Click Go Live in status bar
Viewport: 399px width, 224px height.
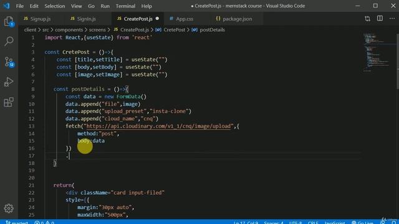[363, 222]
